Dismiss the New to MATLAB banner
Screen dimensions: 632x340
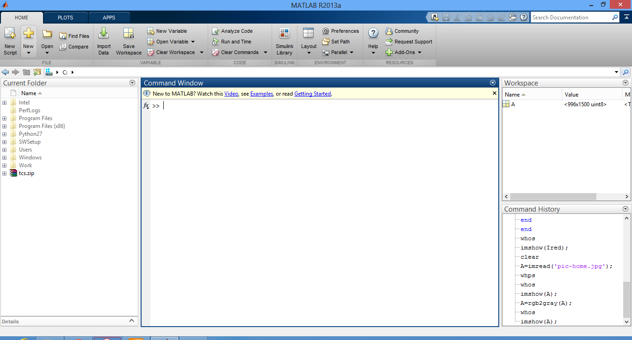point(494,93)
